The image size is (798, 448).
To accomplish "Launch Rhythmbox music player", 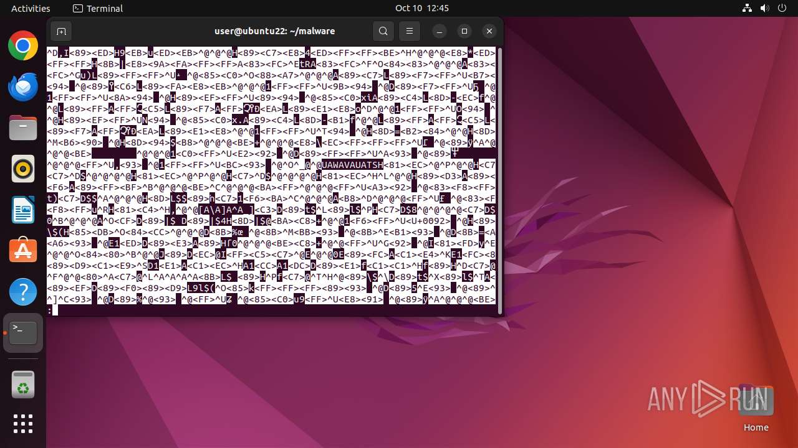I will coord(23,169).
